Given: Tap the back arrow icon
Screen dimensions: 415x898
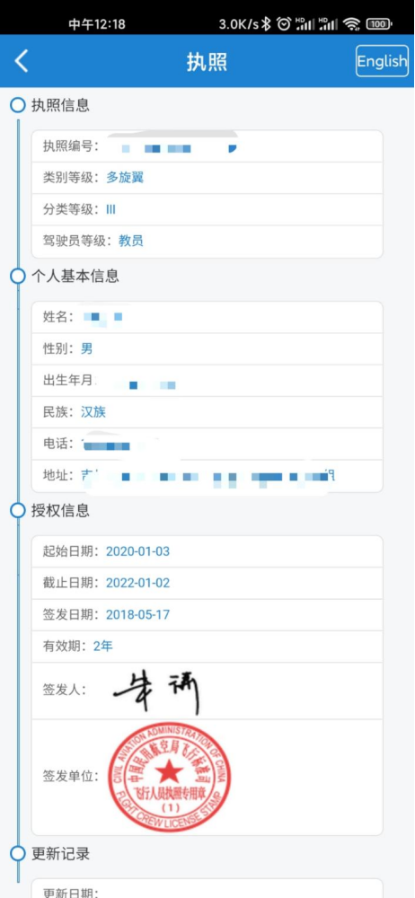Looking at the screenshot, I should click(22, 61).
